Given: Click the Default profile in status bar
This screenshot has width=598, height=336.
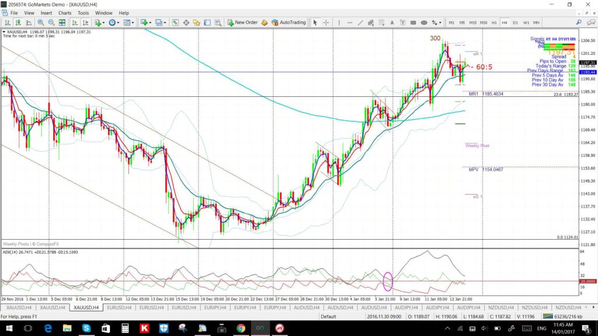Looking at the screenshot, I should click(x=328, y=317).
